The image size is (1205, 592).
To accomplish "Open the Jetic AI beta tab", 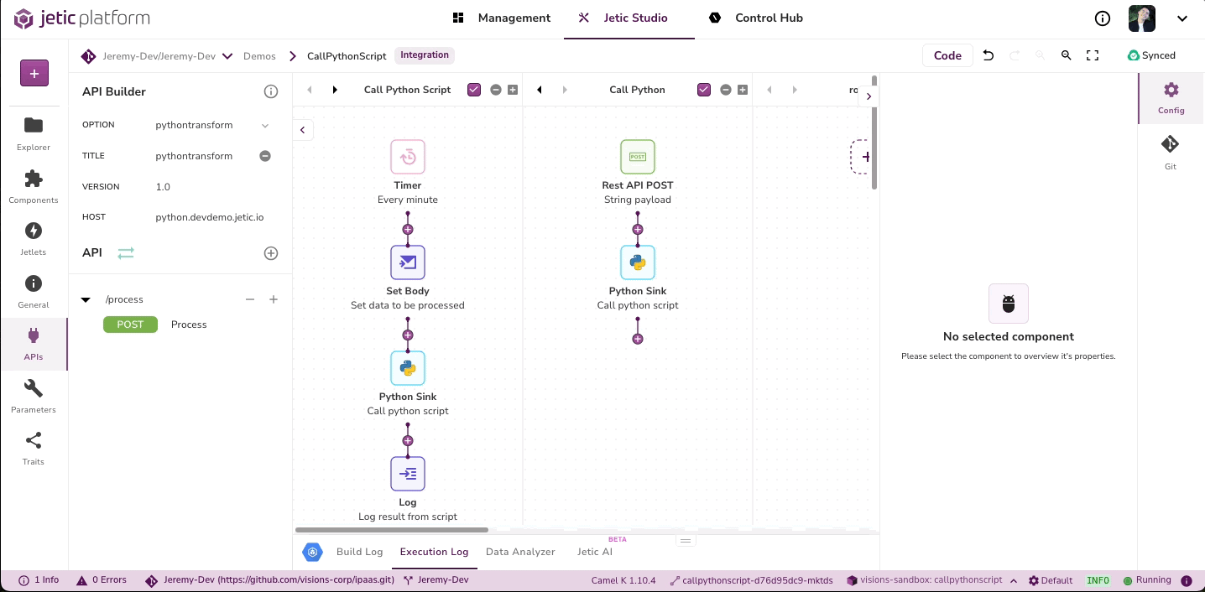I will point(595,552).
